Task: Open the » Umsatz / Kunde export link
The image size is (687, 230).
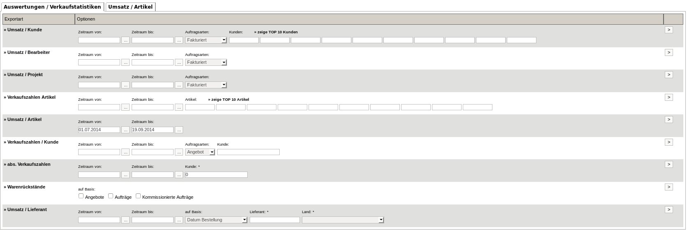Action: tap(23, 30)
